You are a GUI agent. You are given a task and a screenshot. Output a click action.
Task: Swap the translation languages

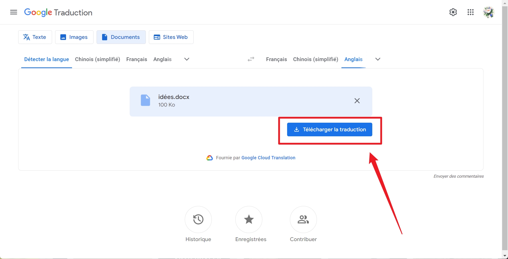pyautogui.click(x=251, y=59)
